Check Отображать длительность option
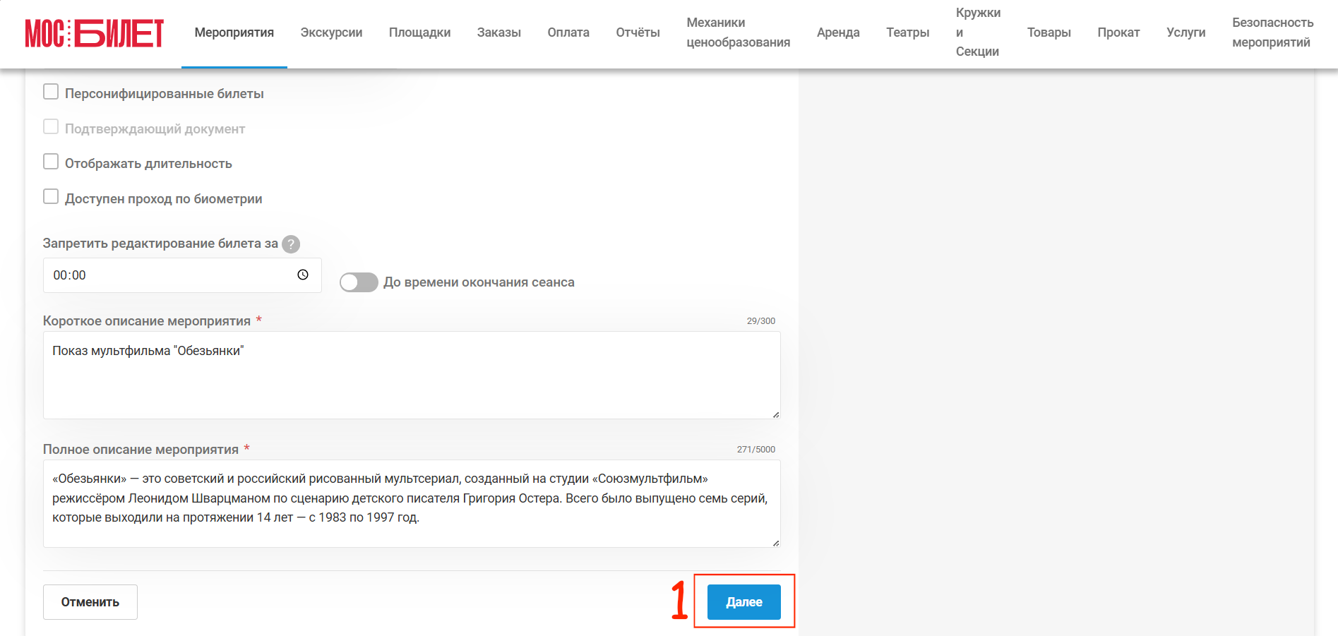This screenshot has height=636, width=1338. (x=51, y=162)
